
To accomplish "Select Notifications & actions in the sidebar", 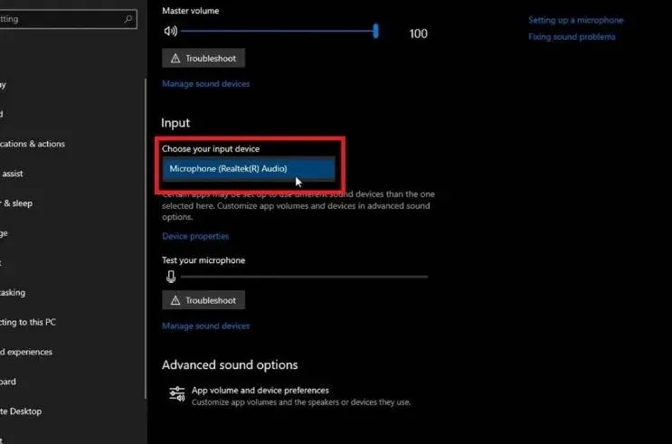I will pyautogui.click(x=33, y=144).
